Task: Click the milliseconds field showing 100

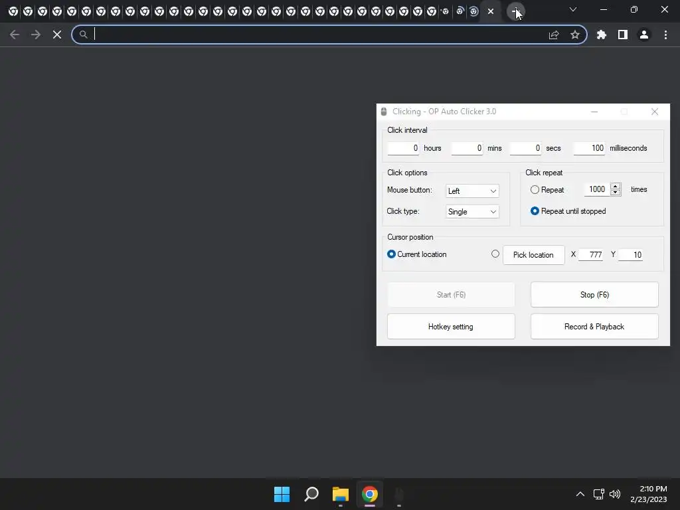Action: [589, 148]
